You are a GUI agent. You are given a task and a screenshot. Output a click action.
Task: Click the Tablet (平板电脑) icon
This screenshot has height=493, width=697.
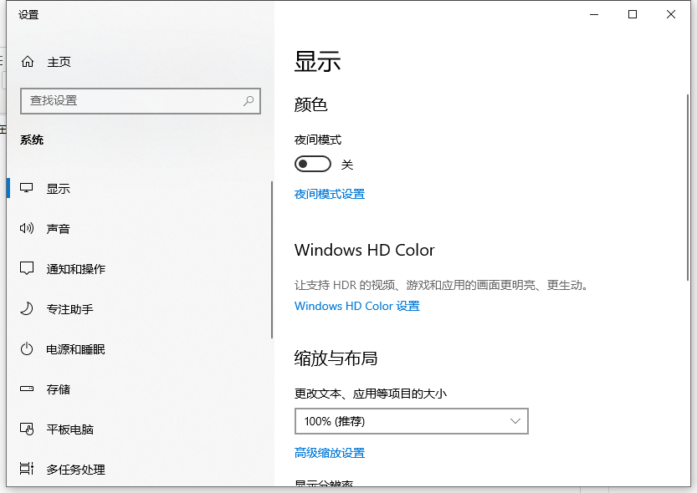28,429
